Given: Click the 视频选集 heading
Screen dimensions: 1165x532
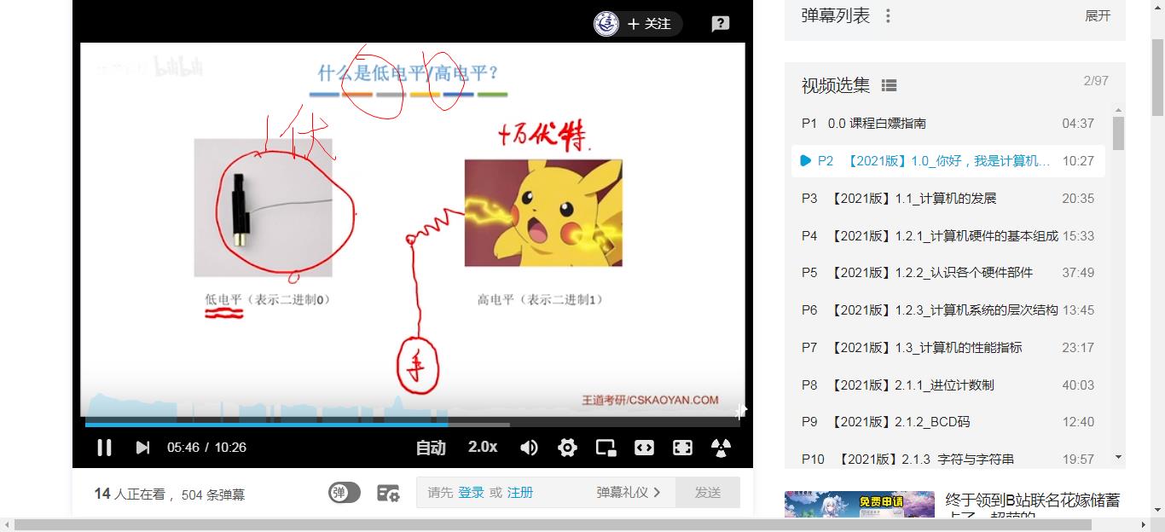Looking at the screenshot, I should (x=836, y=85).
